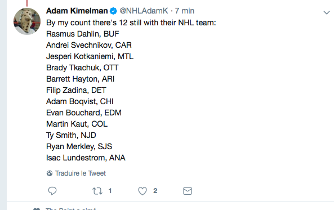Open the tweet options chevron menu
Screen dimensions: 334x210
click(x=327, y=12)
